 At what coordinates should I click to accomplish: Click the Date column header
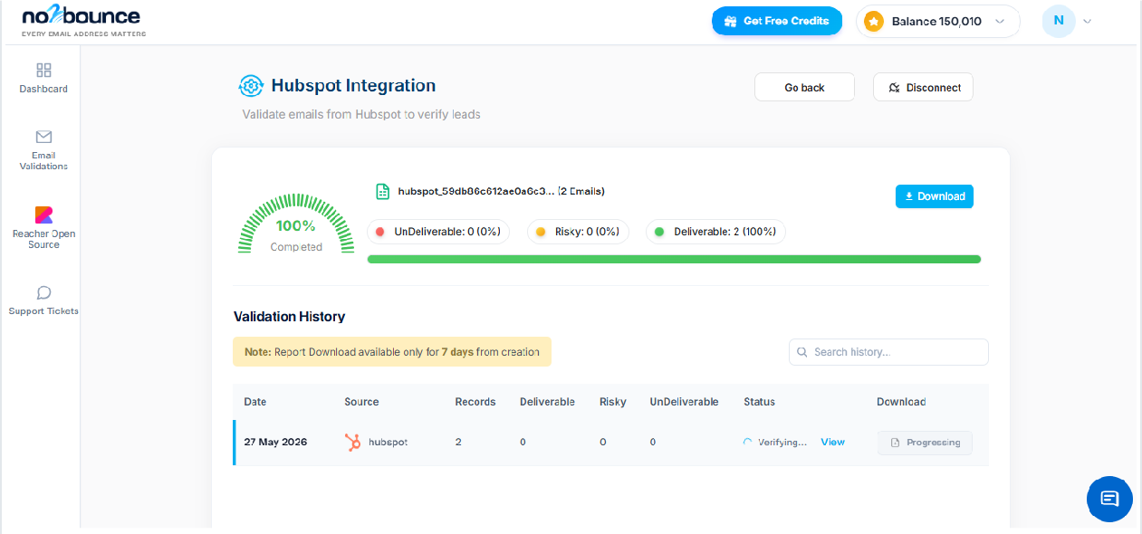(255, 402)
